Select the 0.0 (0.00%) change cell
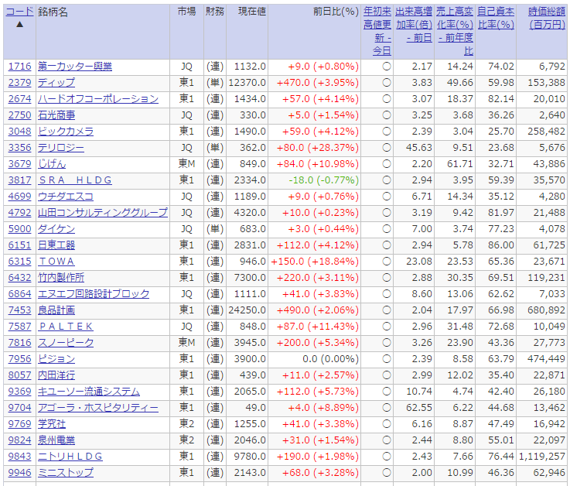Image resolution: width=570 pixels, height=486 pixels. [x=331, y=358]
